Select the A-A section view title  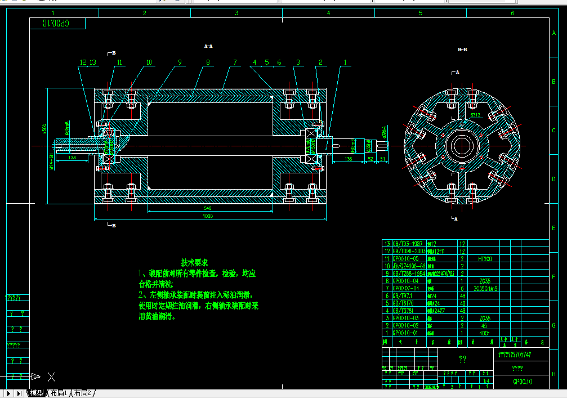pyautogui.click(x=208, y=46)
